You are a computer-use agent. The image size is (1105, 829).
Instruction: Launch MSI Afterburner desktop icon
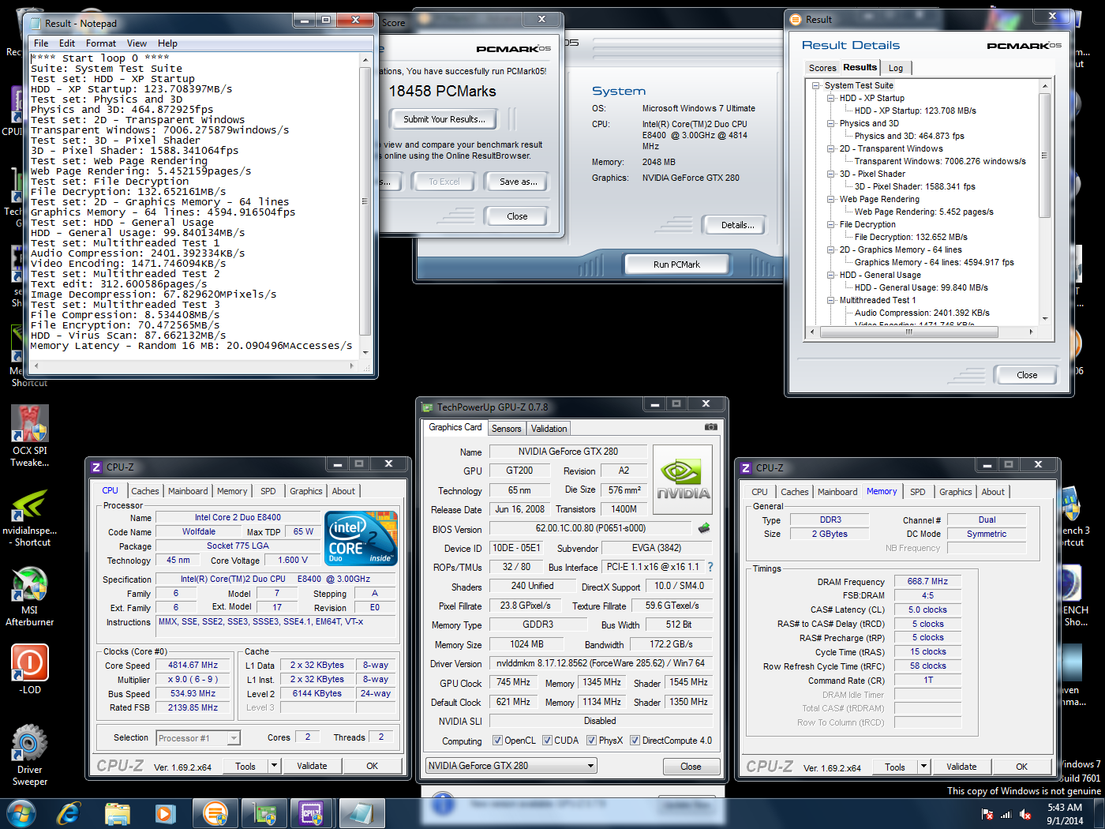point(30,596)
